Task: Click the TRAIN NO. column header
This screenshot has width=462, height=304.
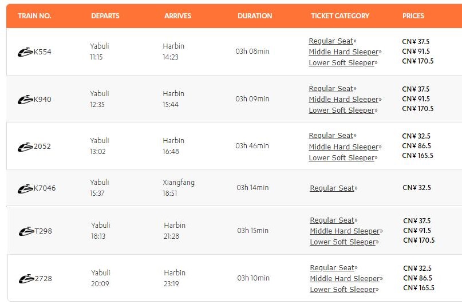Action: click(x=34, y=16)
